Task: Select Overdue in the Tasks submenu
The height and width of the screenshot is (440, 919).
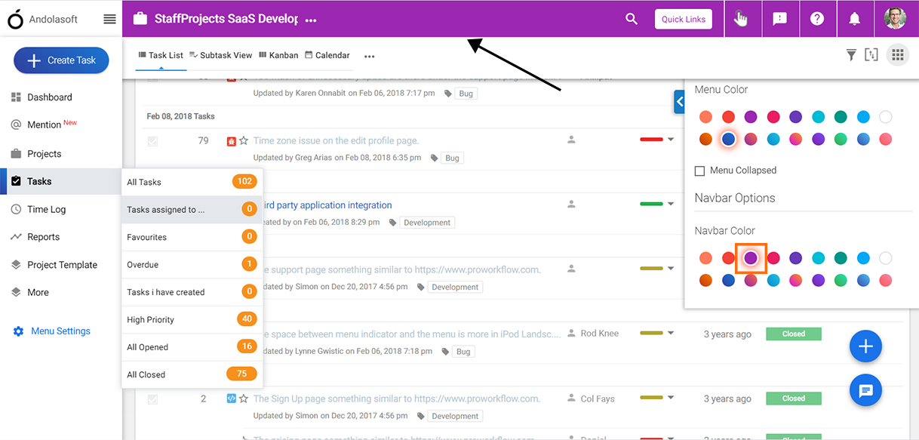Action: point(192,265)
